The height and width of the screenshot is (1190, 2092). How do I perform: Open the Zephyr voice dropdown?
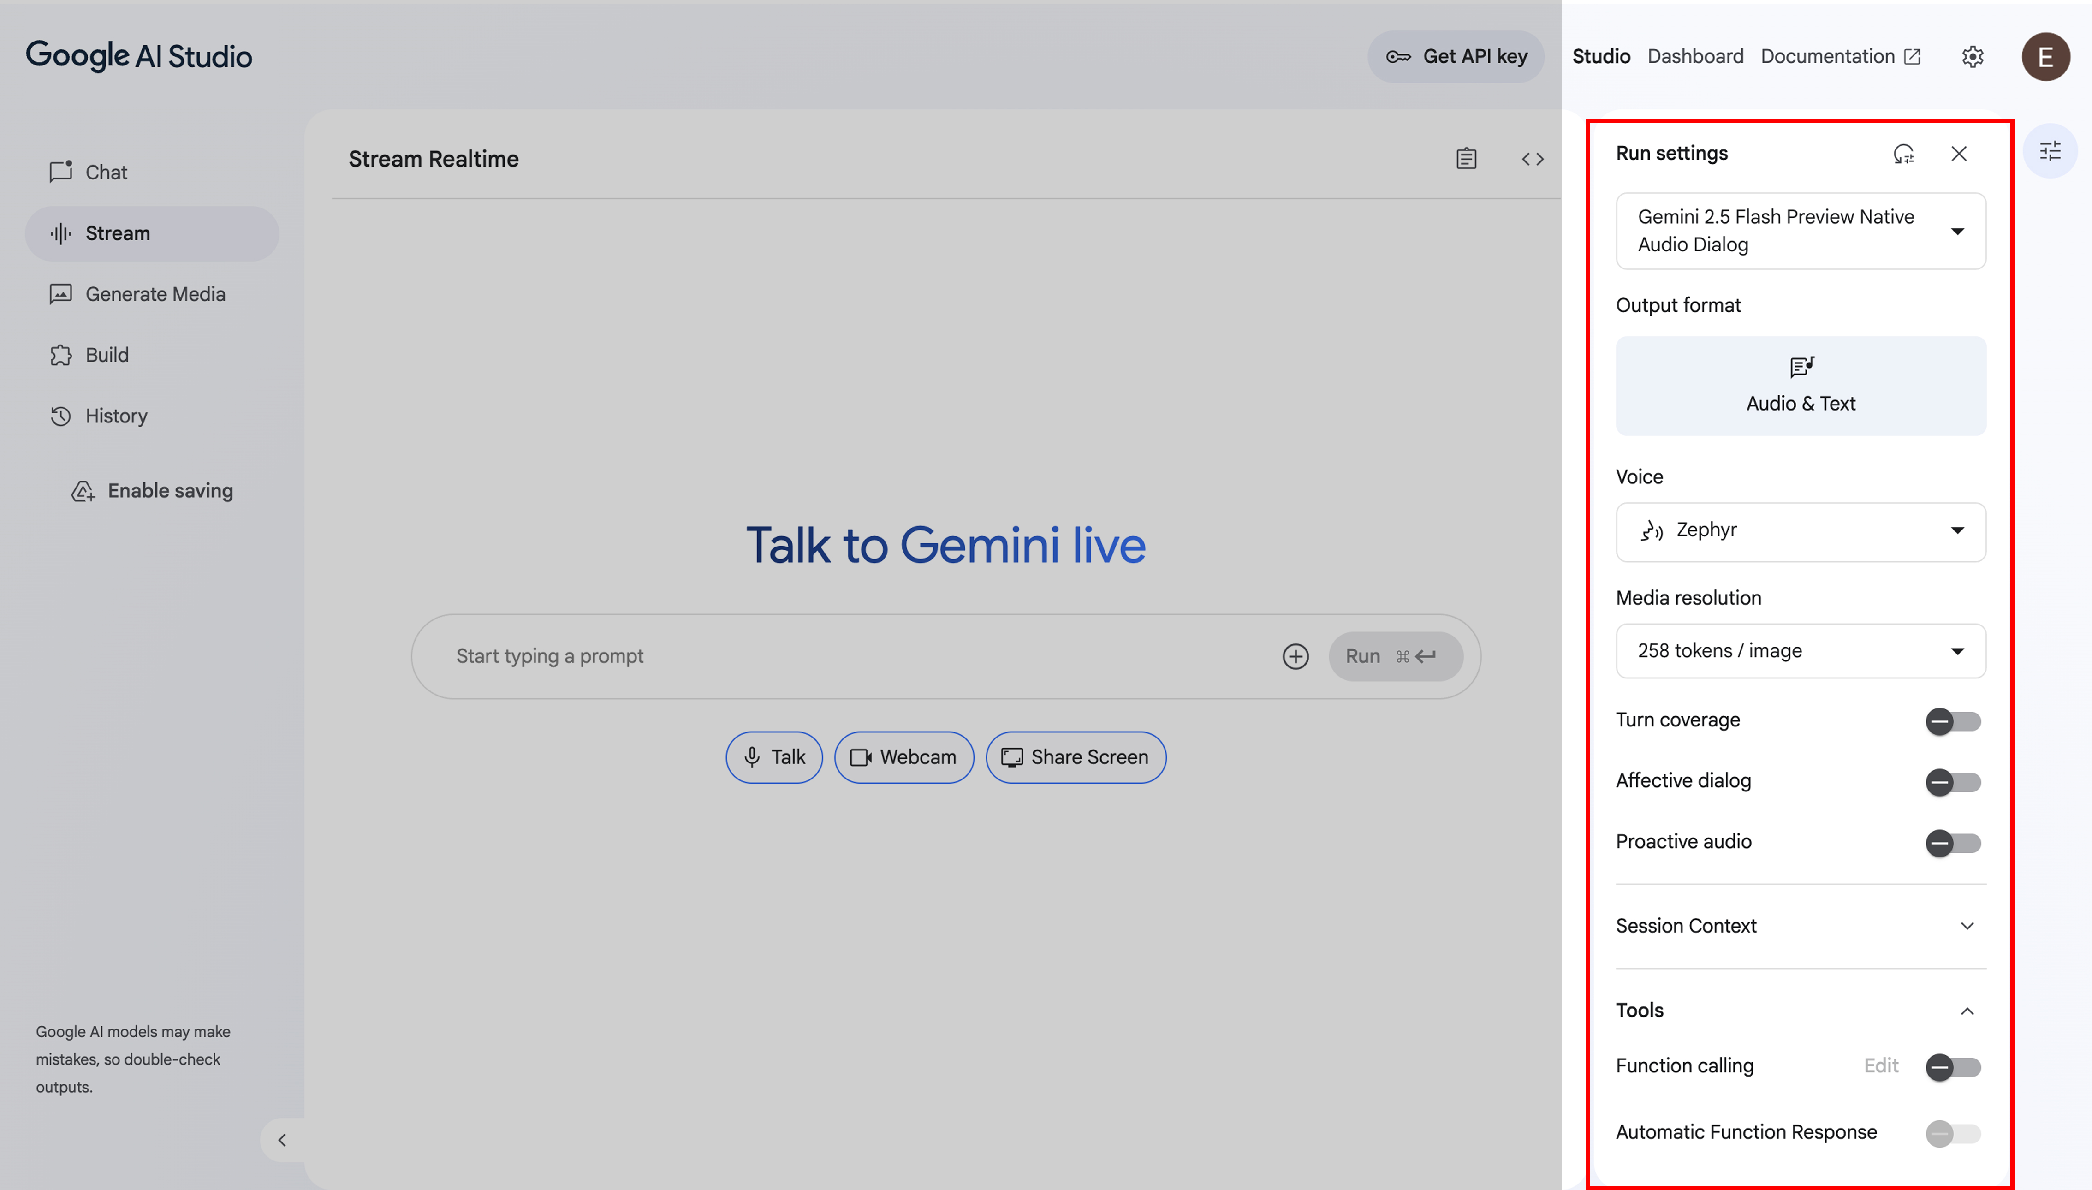tap(1801, 532)
